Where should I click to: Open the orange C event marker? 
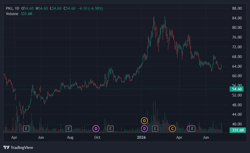click(172, 128)
